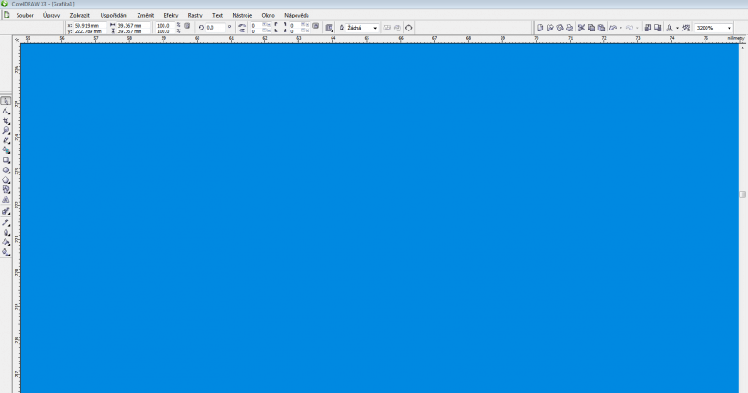Viewport: 748px width, 393px height.
Task: Select the Text tool
Action: pyautogui.click(x=6, y=199)
